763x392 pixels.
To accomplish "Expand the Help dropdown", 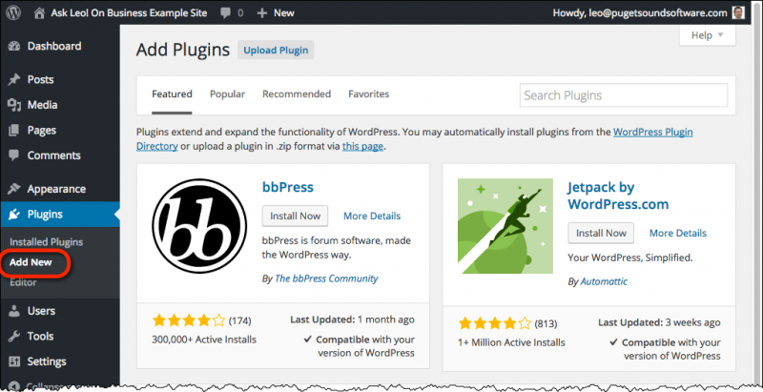I will click(x=707, y=35).
